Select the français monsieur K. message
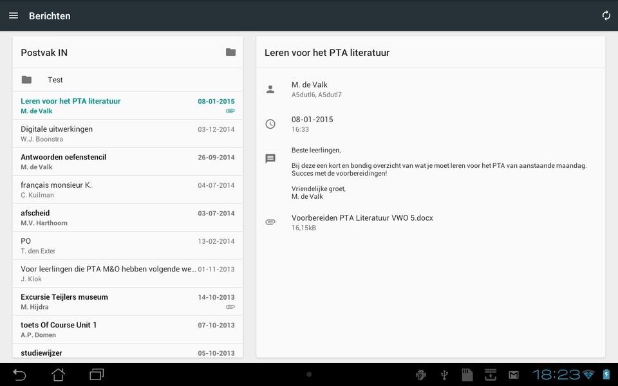 tap(127, 189)
